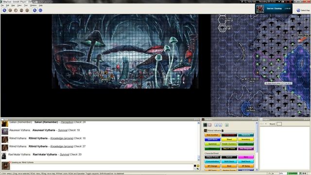311x175 pixels.
Task: Open the Tool menu
Action: [x=26, y=5]
